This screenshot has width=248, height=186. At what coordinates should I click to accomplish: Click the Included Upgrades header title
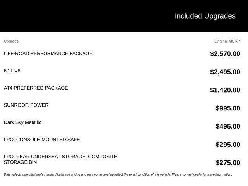coord(205,16)
